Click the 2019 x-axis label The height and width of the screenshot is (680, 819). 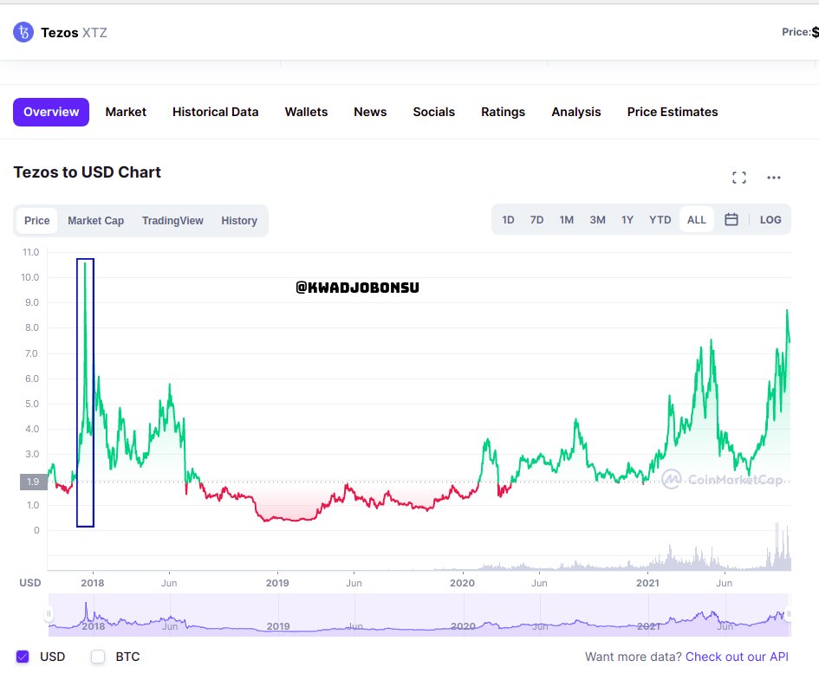point(277,583)
